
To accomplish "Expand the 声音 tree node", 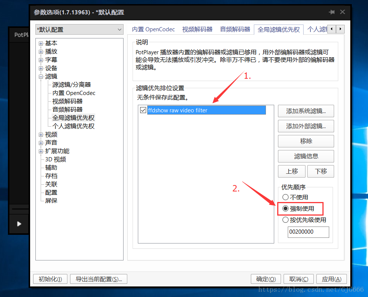I will coord(41,143).
